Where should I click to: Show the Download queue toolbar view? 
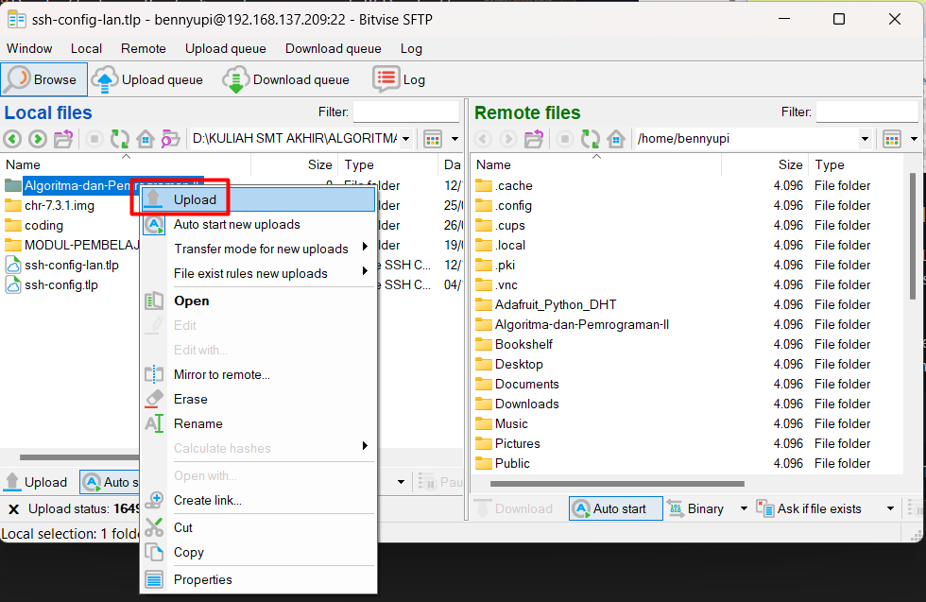286,79
